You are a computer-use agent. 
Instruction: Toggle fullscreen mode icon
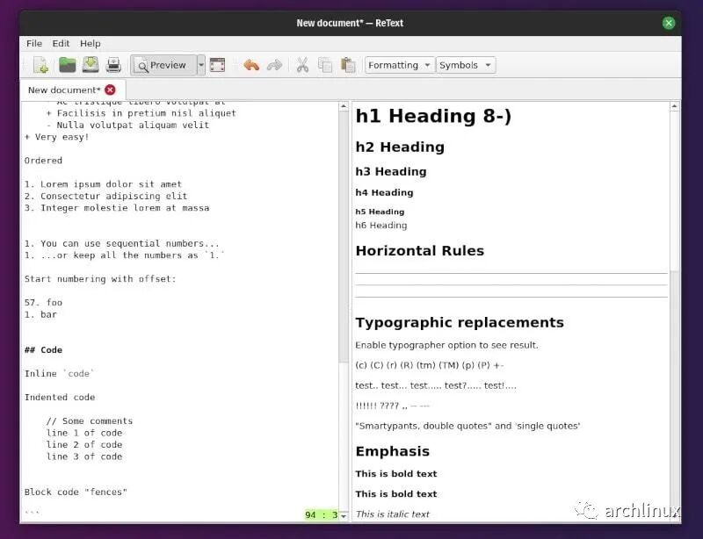pyautogui.click(x=217, y=66)
